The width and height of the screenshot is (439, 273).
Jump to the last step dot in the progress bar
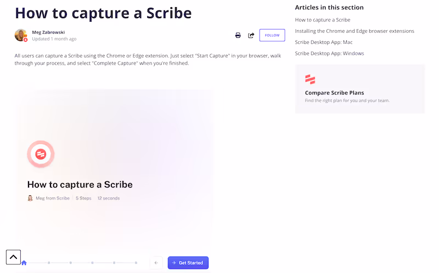coord(136,263)
